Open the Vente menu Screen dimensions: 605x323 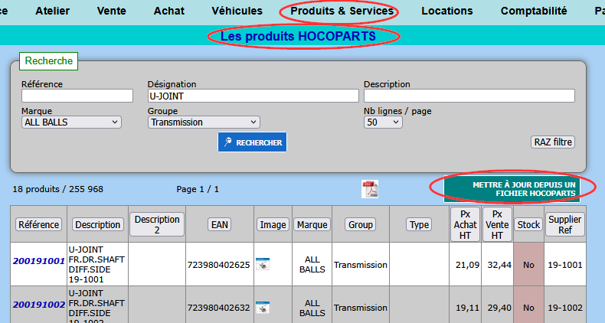point(112,11)
